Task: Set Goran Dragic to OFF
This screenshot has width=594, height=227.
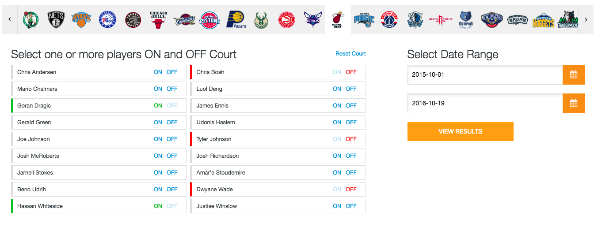Action: point(172,105)
